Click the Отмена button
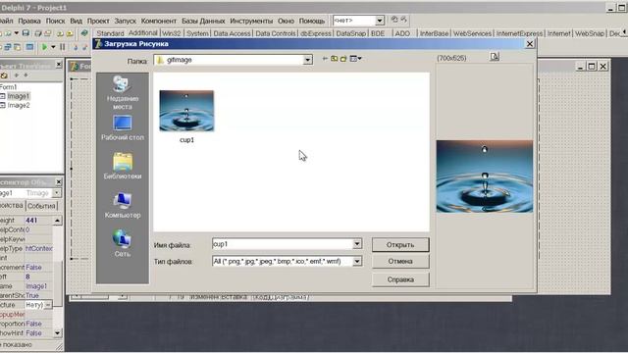Viewport: 628px width, 353px height. 400,262
